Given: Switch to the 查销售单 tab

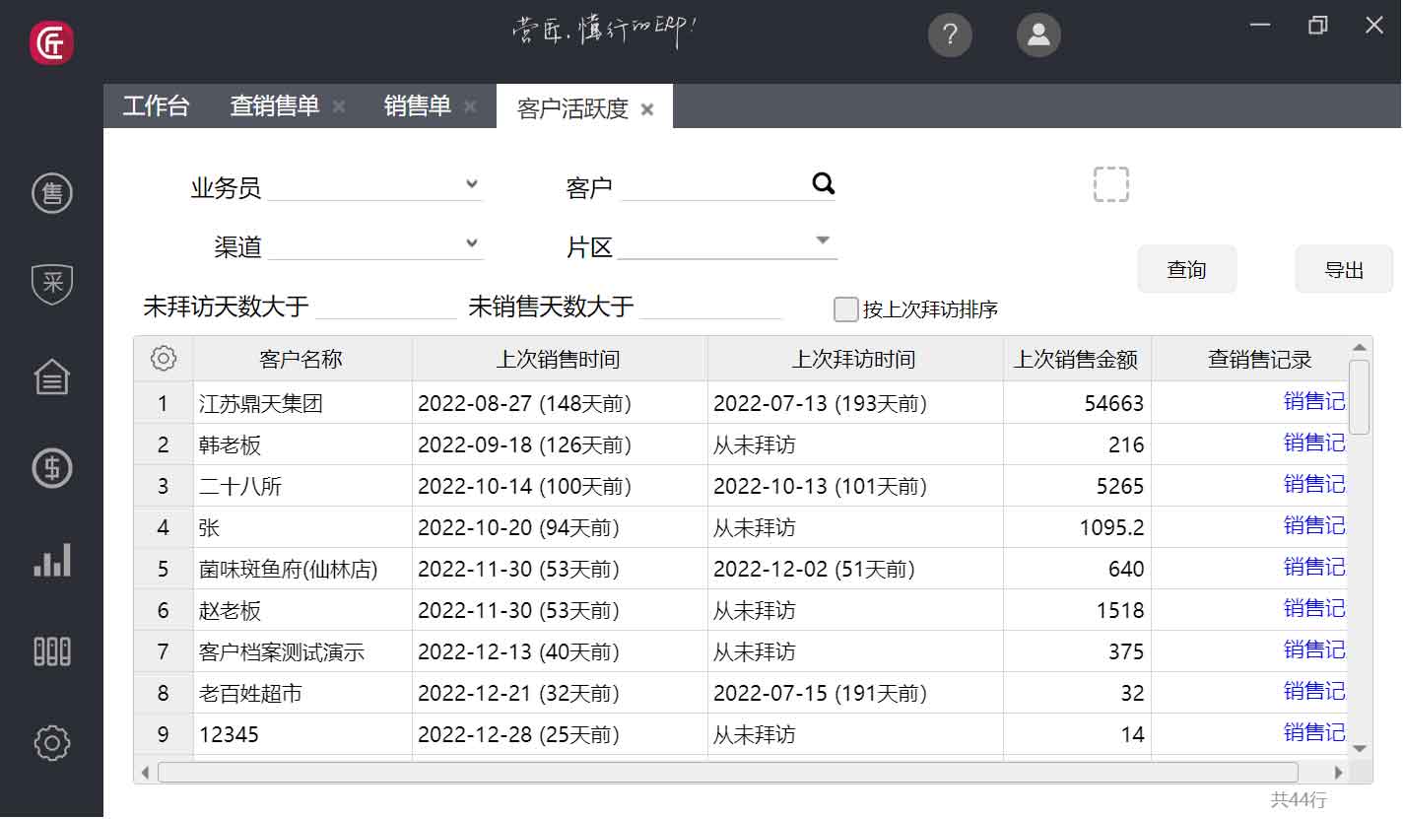Looking at the screenshot, I should tap(275, 106).
